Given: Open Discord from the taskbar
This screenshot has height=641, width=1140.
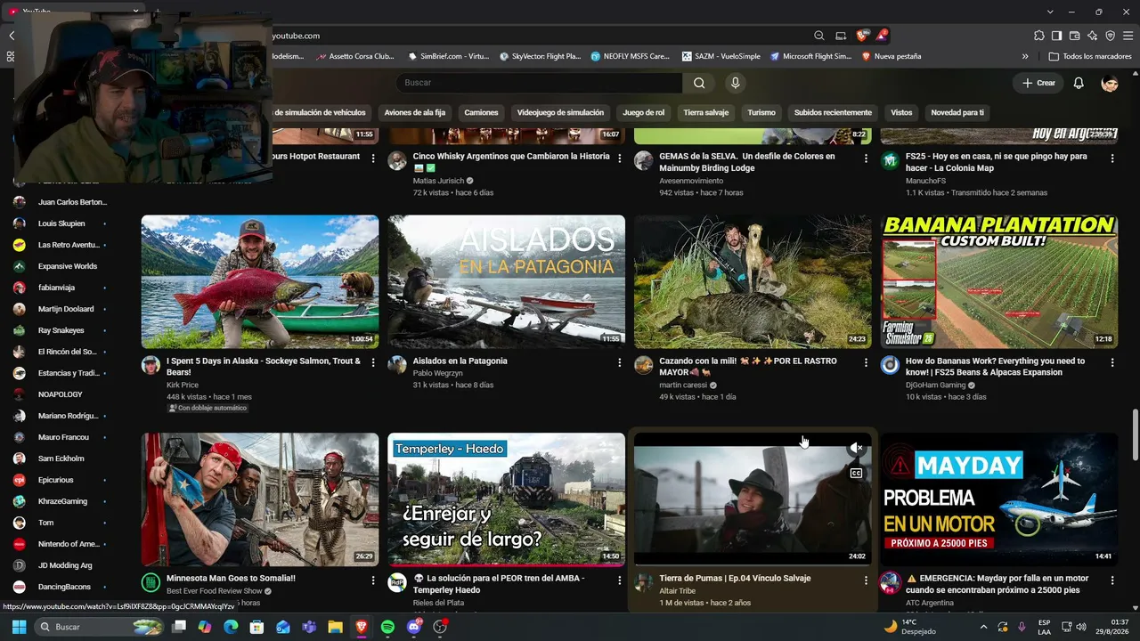Looking at the screenshot, I should pyautogui.click(x=413, y=627).
